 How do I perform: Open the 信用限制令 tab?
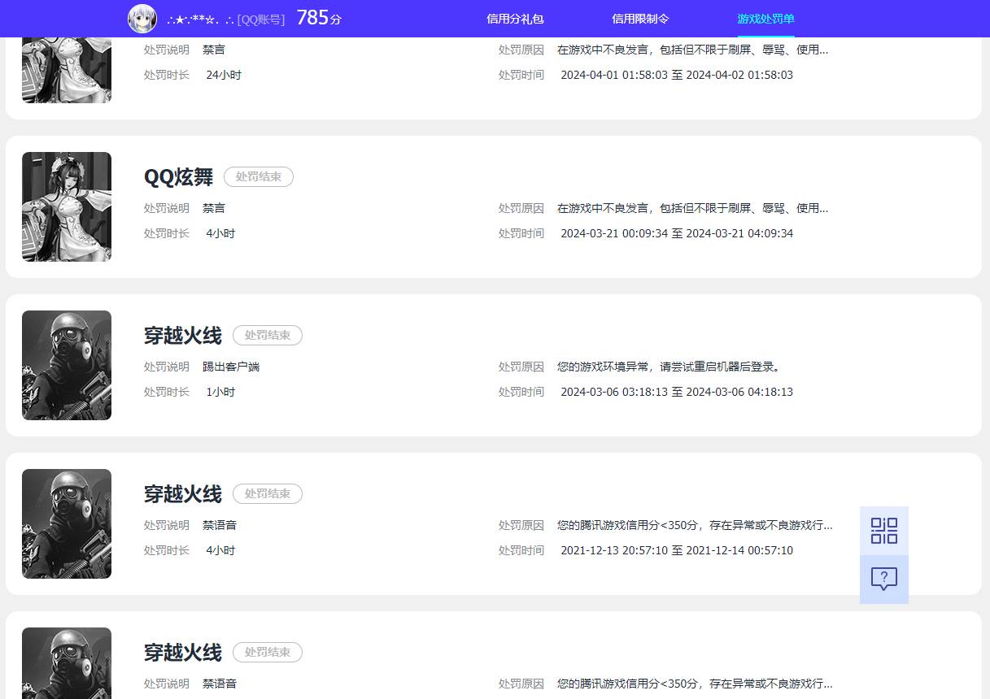pos(640,18)
